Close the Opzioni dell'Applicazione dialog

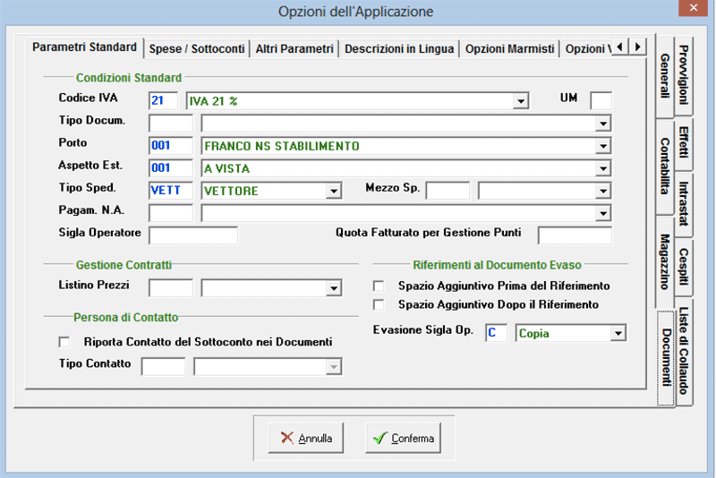click(693, 8)
